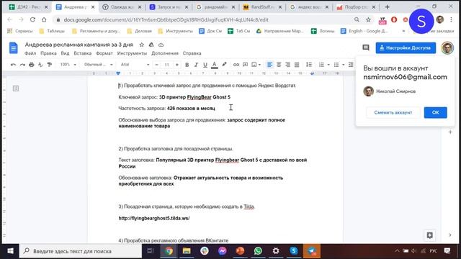Align text to the right
Image resolution: width=461 pixels, height=259 pixels.
point(287,65)
